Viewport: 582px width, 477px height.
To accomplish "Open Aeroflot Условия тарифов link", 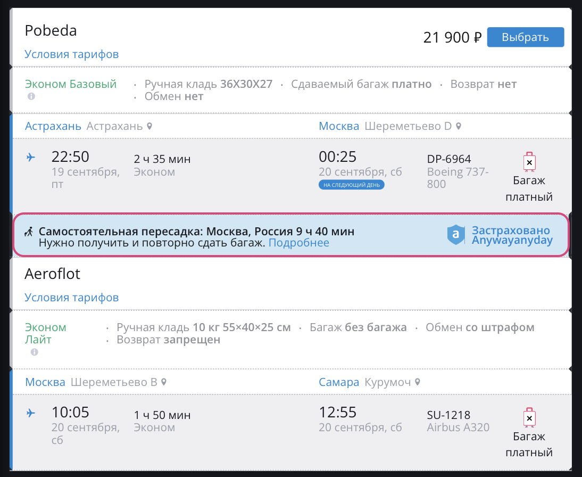I will point(71,297).
